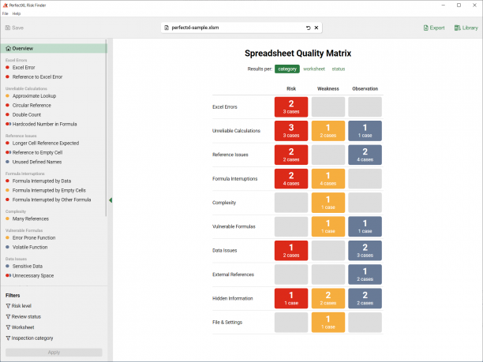483x362 pixels.
Task: Click Hidden Information Weakness tile
Action: [x=328, y=298]
